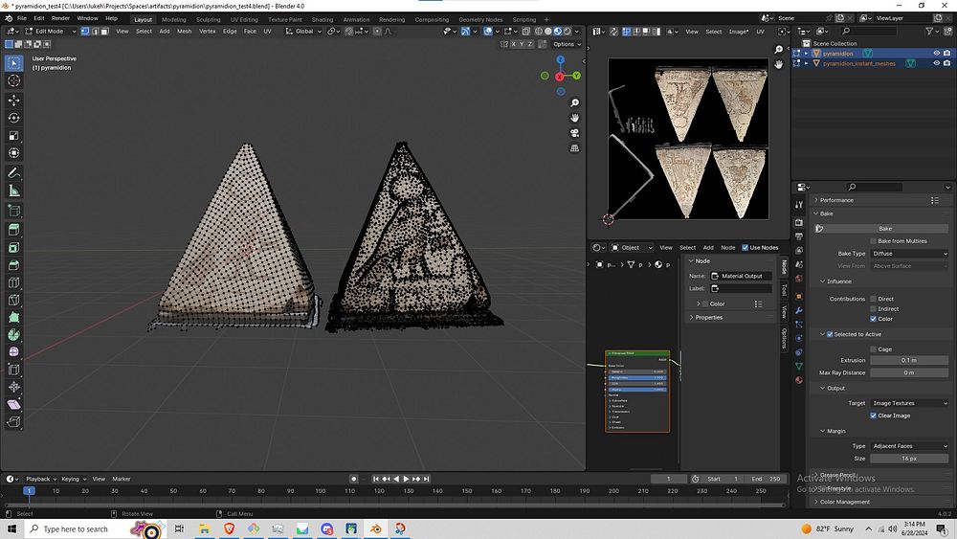
Task: Select the Transform tool icon
Action: [x=14, y=154]
